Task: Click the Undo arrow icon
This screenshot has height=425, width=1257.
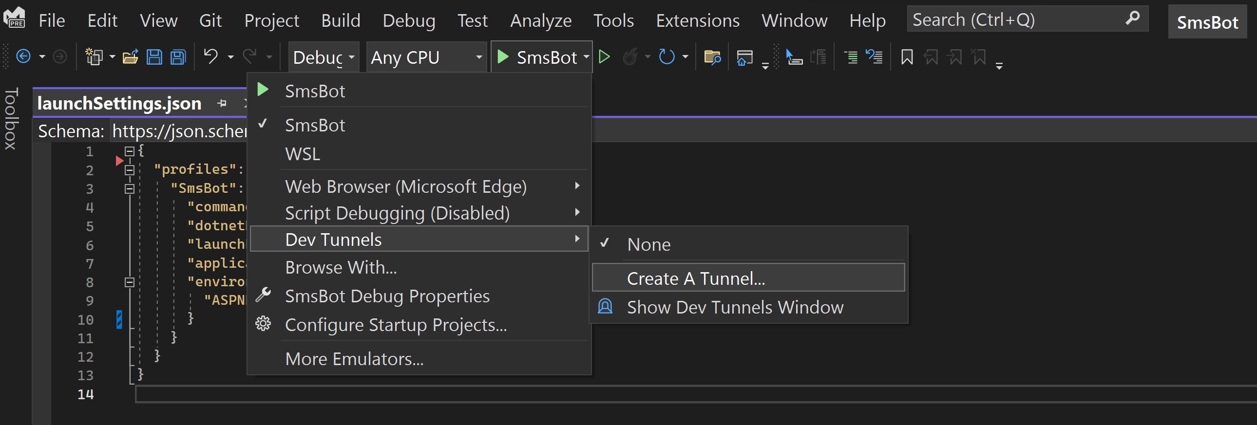Action: tap(211, 56)
